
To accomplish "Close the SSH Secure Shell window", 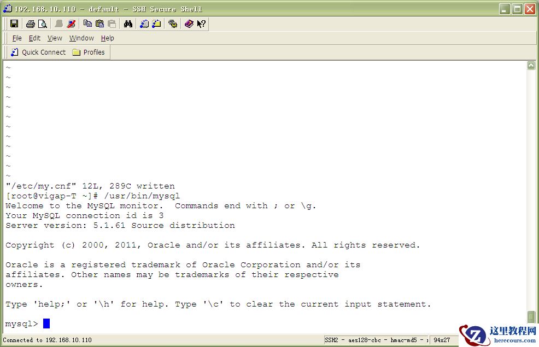I will pyautogui.click(x=529, y=9).
